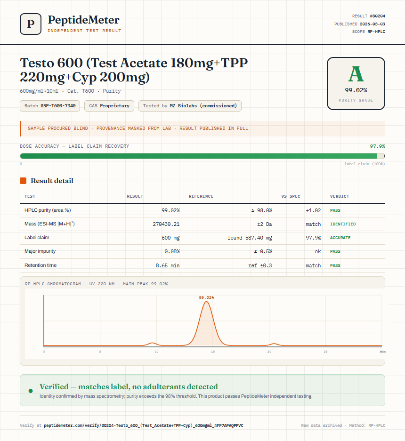The width and height of the screenshot is (405, 441).
Task: Click the orange Result detail square icon
Action: coord(23,181)
